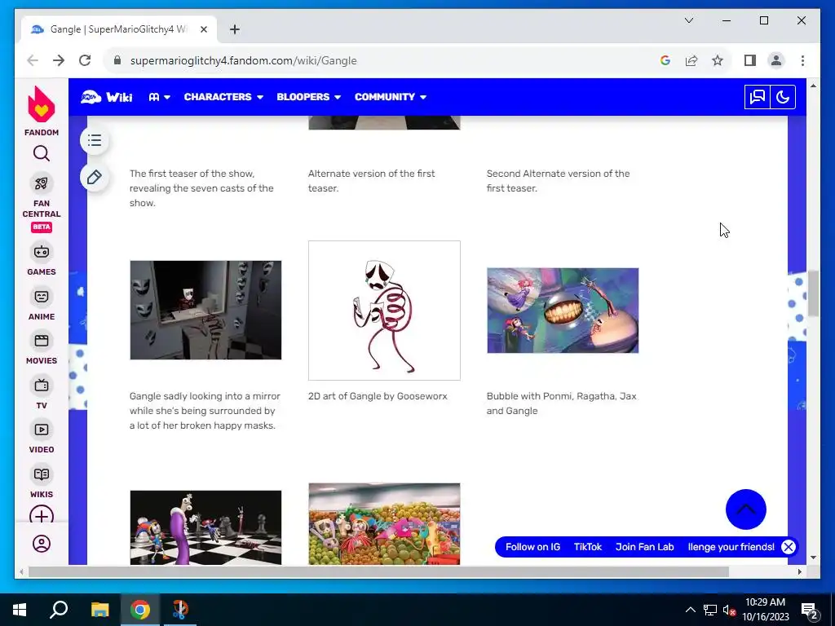Viewport: 835px width, 626px height.
Task: Go back in browser history
Action: 33,60
